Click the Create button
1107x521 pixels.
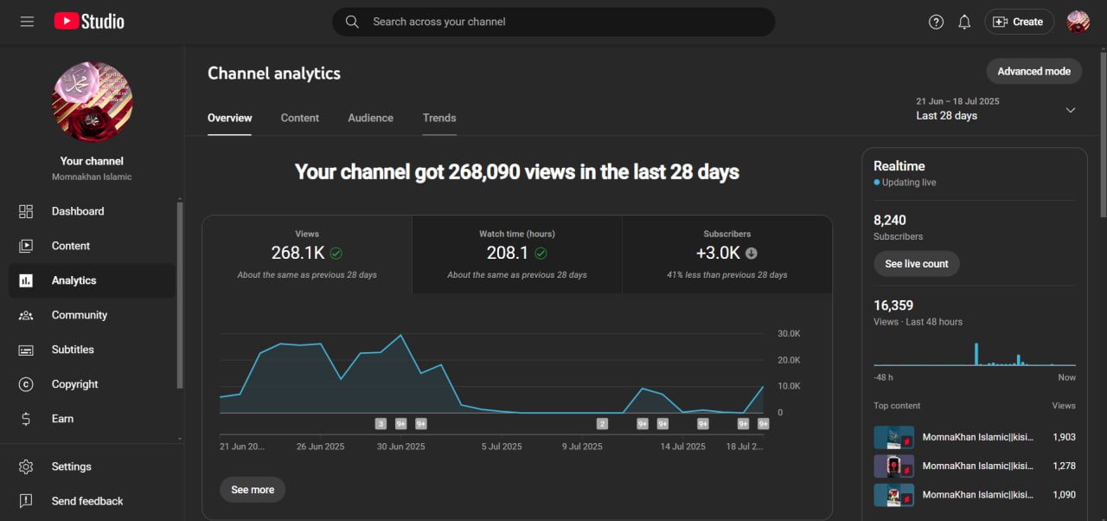[1019, 22]
